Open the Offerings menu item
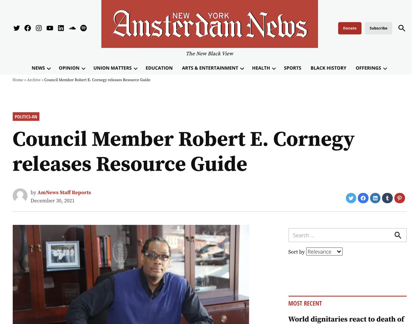This screenshot has height=324, width=412. point(368,68)
